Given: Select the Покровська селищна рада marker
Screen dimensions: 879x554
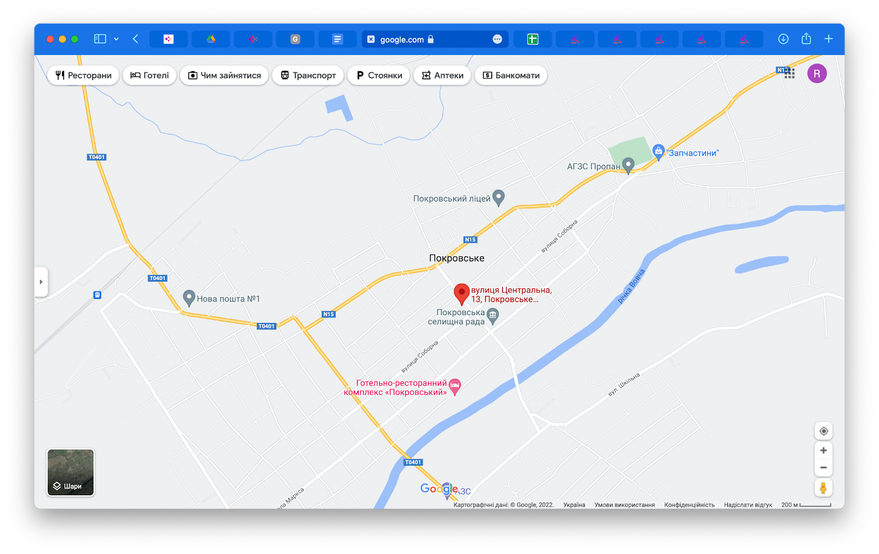Looking at the screenshot, I should coord(493,316).
